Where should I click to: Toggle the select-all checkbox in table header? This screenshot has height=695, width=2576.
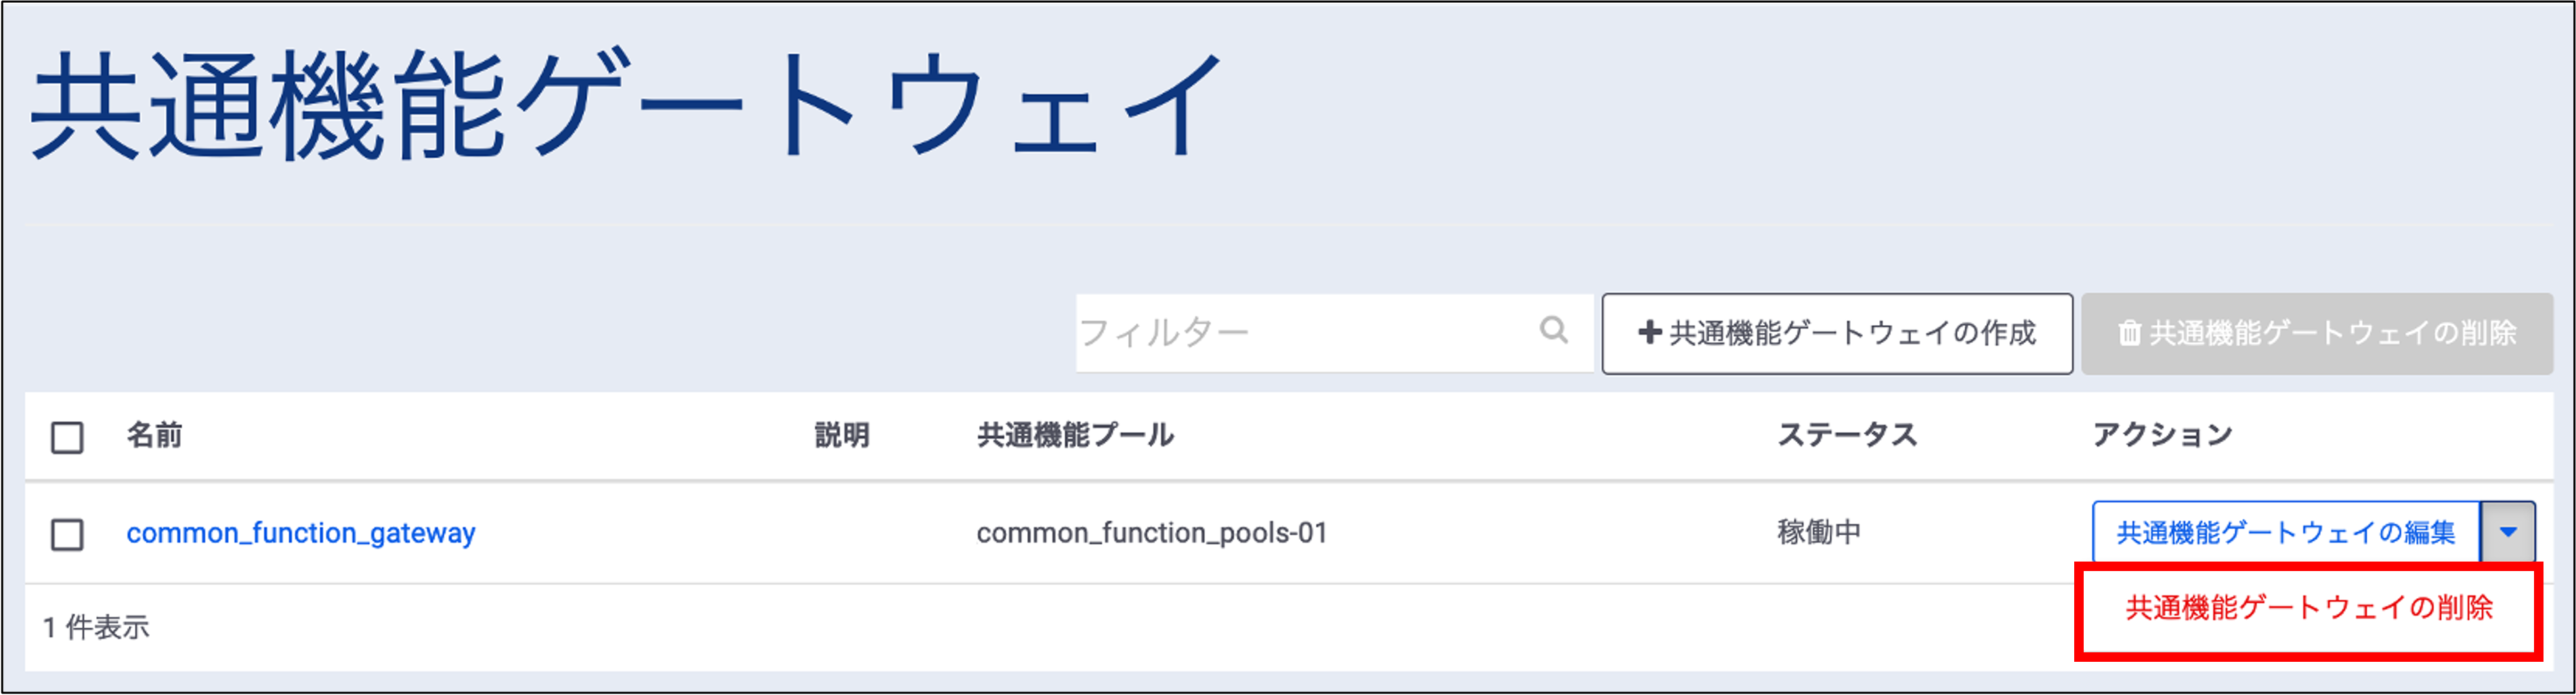click(x=67, y=437)
